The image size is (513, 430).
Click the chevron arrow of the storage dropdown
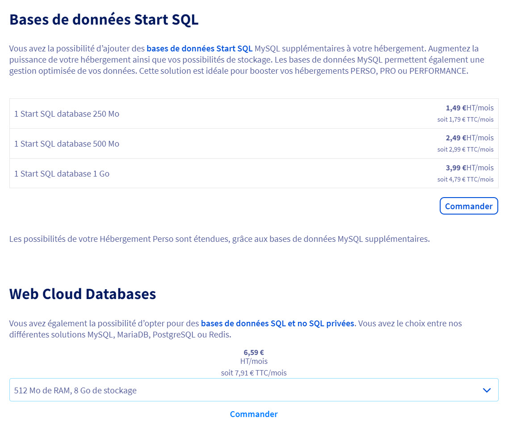coord(487,390)
